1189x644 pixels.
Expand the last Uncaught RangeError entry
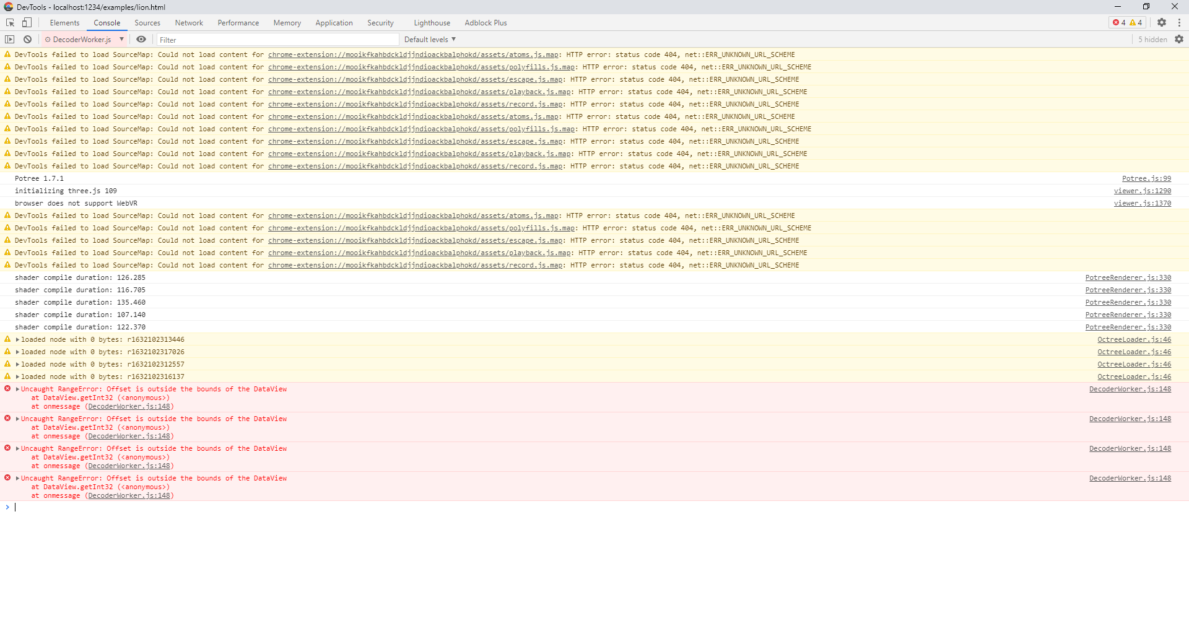pos(17,478)
